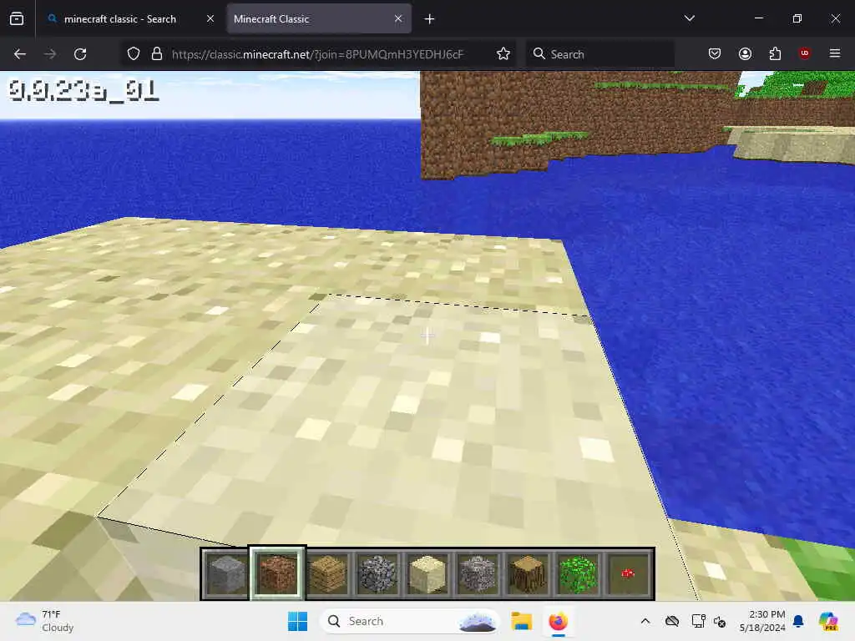Select the wood log block in hotbar
Viewport: 855px width, 641px height.
click(x=528, y=573)
